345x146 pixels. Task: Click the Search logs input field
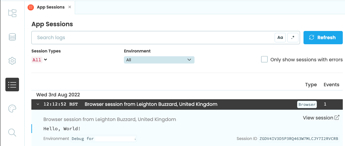152,38
